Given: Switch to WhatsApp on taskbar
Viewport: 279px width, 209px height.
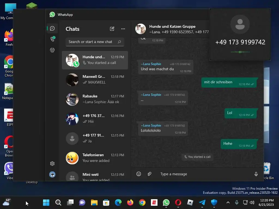Looking at the screenshot, I should [166, 202].
